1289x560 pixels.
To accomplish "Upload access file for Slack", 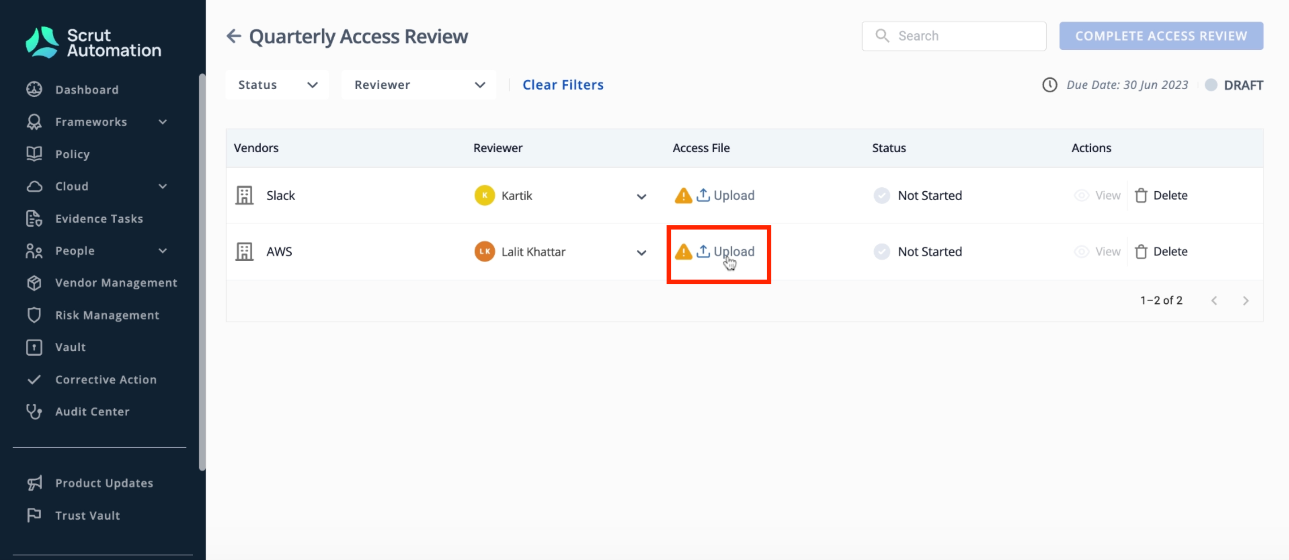I will [726, 195].
